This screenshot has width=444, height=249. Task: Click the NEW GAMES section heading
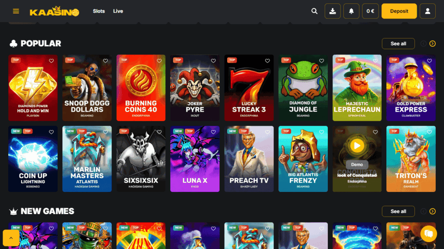click(x=47, y=211)
